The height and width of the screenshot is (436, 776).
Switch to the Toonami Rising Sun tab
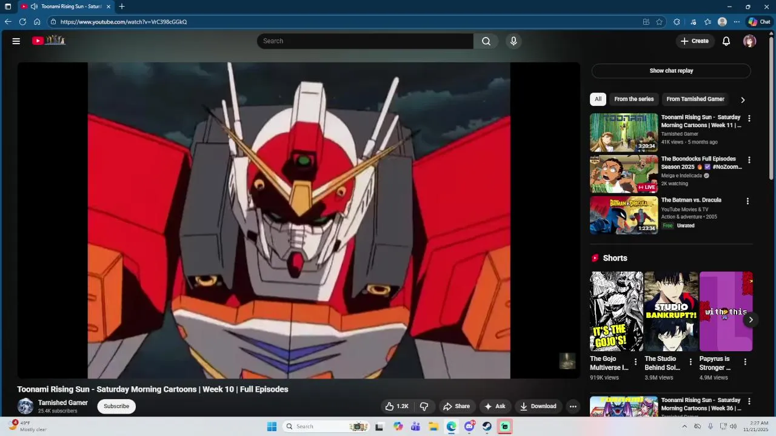(65, 7)
